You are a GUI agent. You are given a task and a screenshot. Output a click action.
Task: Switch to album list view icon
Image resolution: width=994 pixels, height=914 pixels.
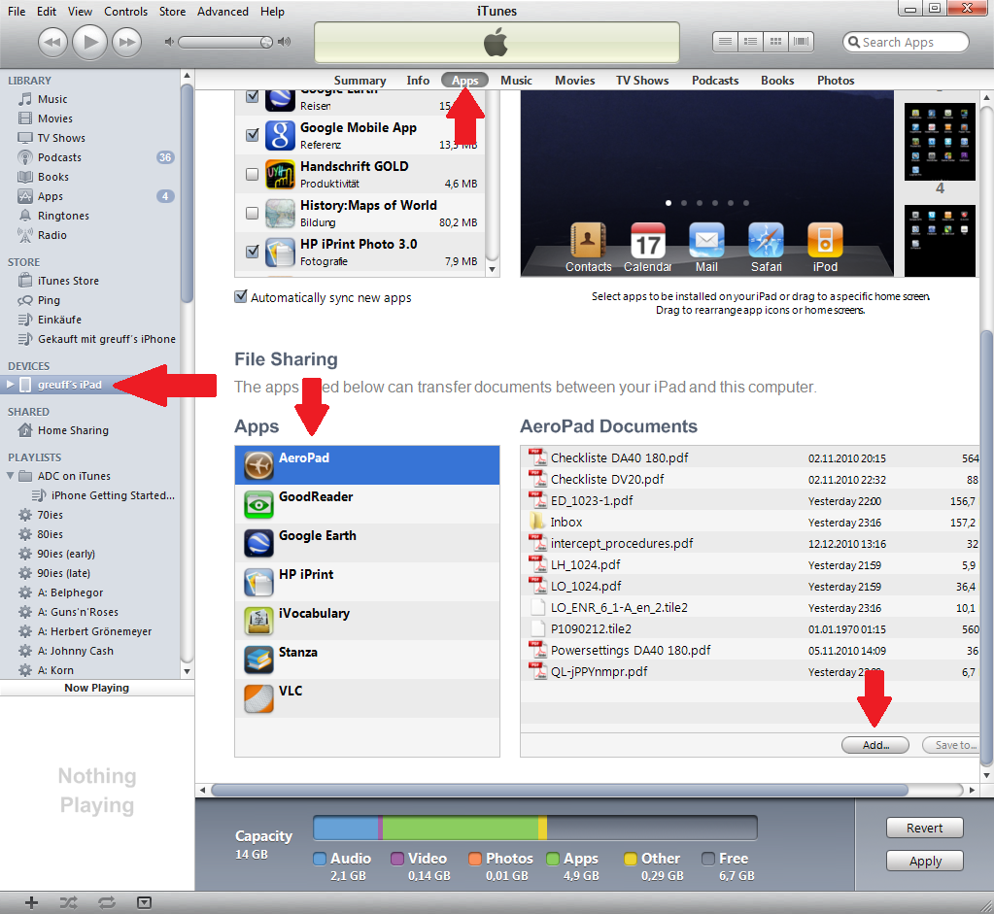750,42
